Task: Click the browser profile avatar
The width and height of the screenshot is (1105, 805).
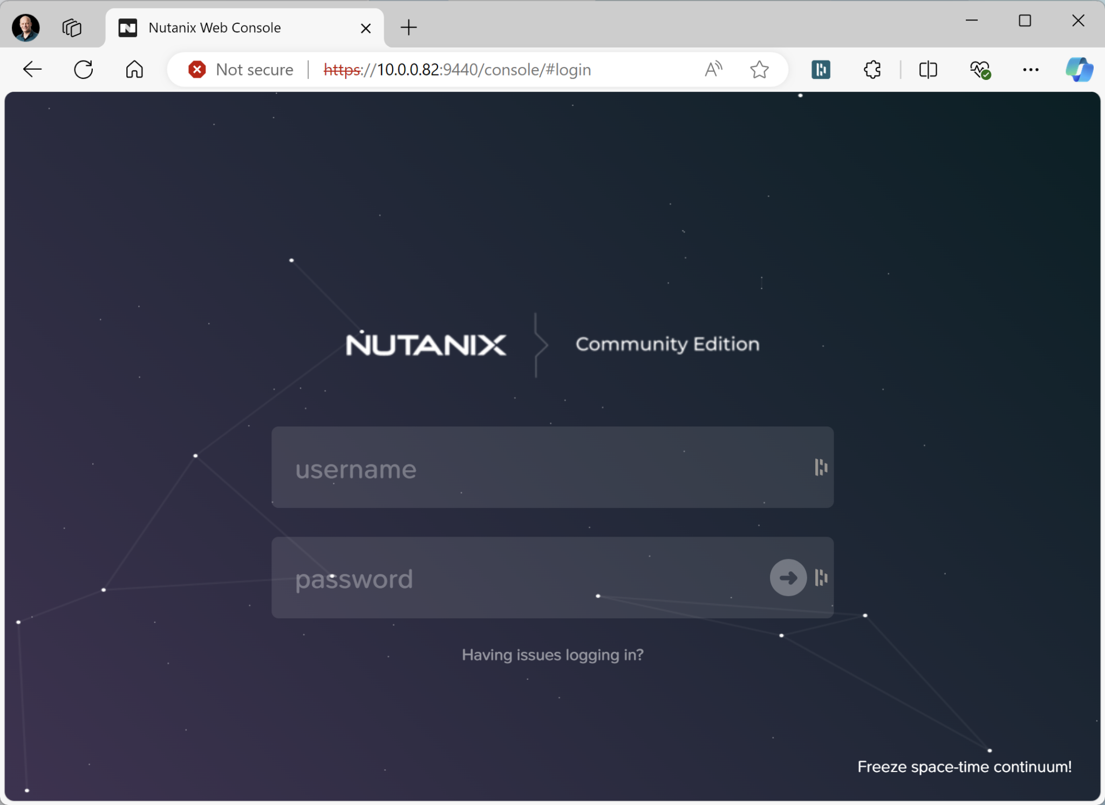Action: pos(24,27)
